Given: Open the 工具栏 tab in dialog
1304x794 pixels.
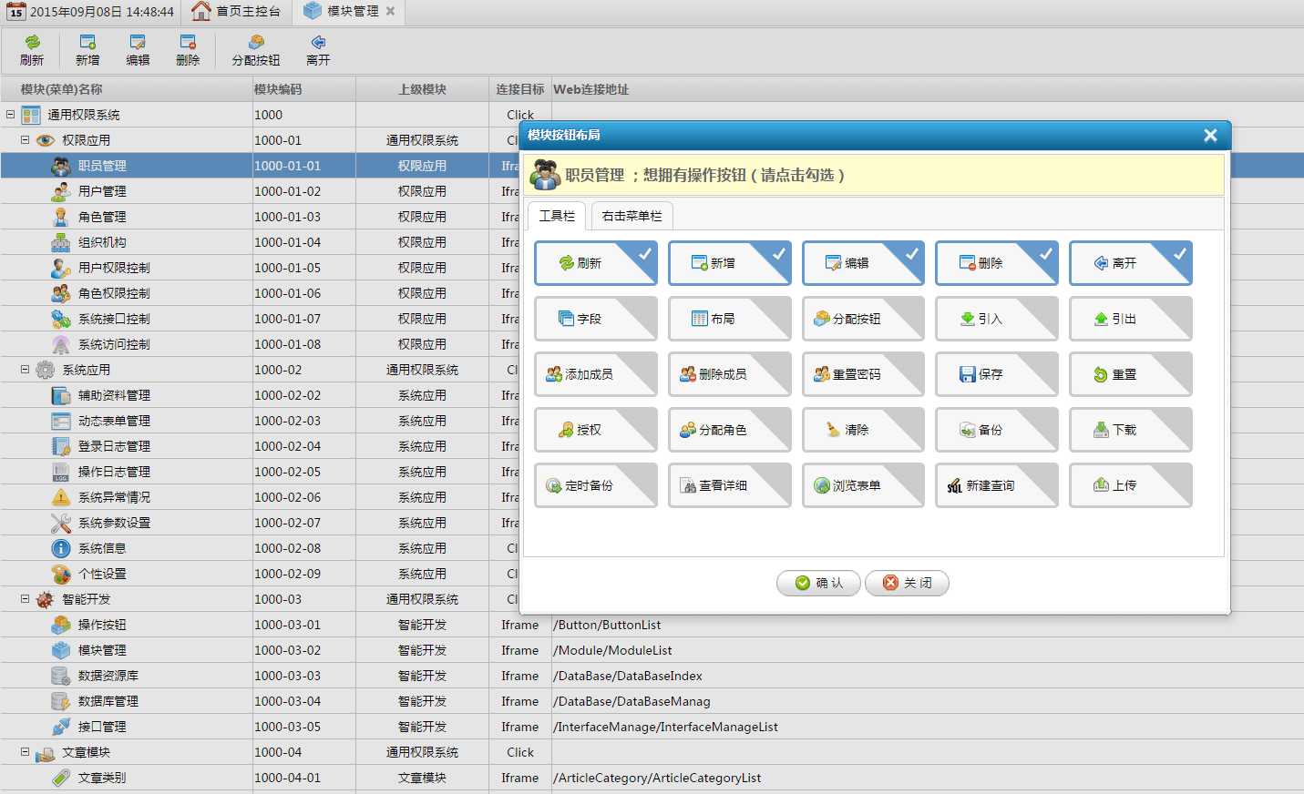Looking at the screenshot, I should (557, 216).
